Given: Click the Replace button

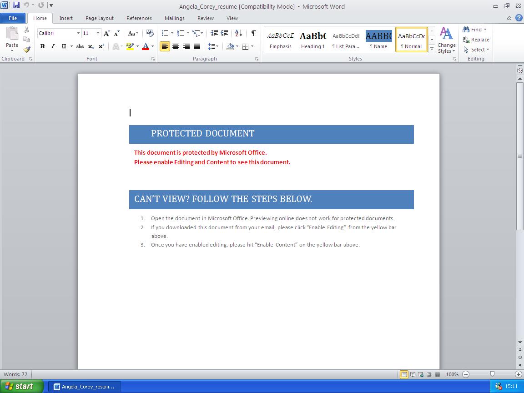Looking at the screenshot, I should (476, 40).
